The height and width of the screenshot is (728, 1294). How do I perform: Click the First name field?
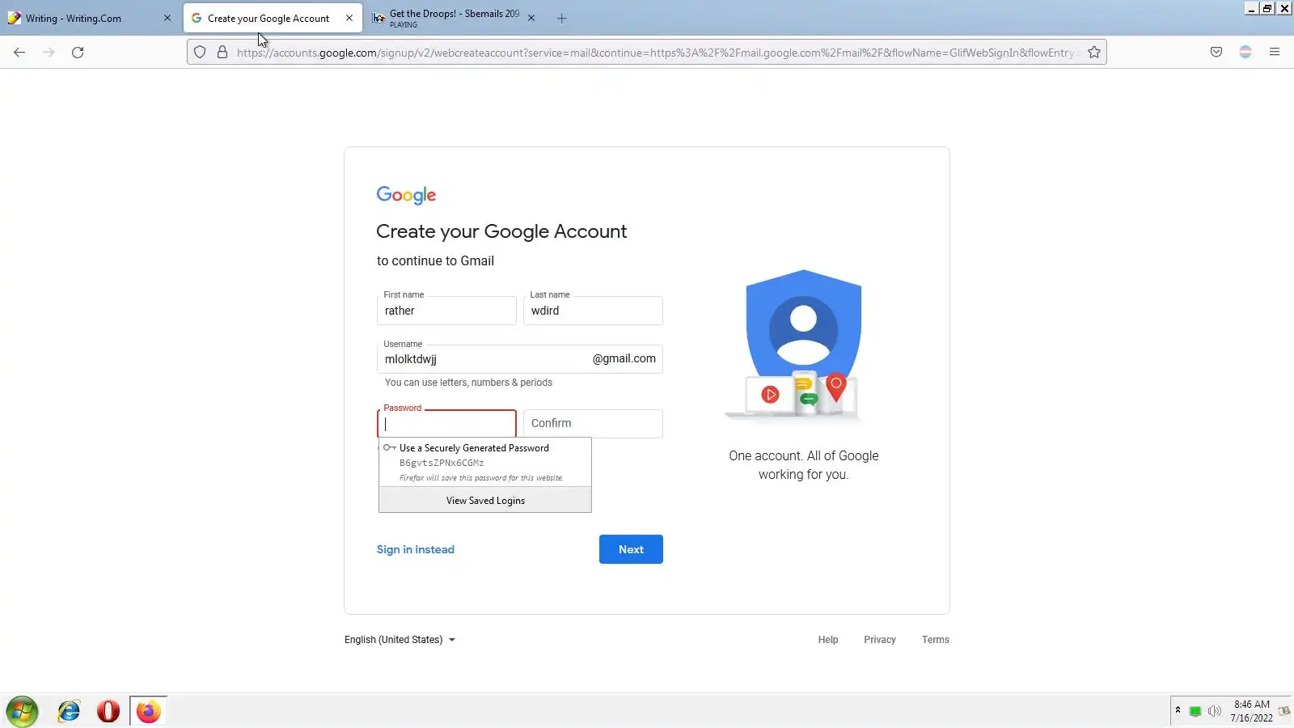tap(446, 311)
